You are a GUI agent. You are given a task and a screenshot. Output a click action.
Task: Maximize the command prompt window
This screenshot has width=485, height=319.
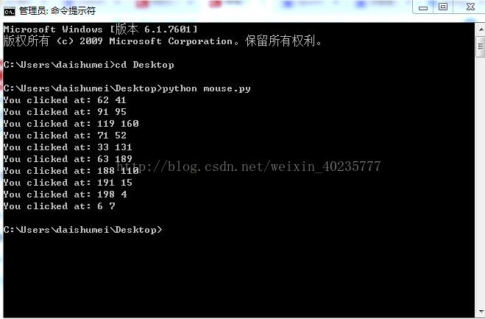(x=443, y=7)
